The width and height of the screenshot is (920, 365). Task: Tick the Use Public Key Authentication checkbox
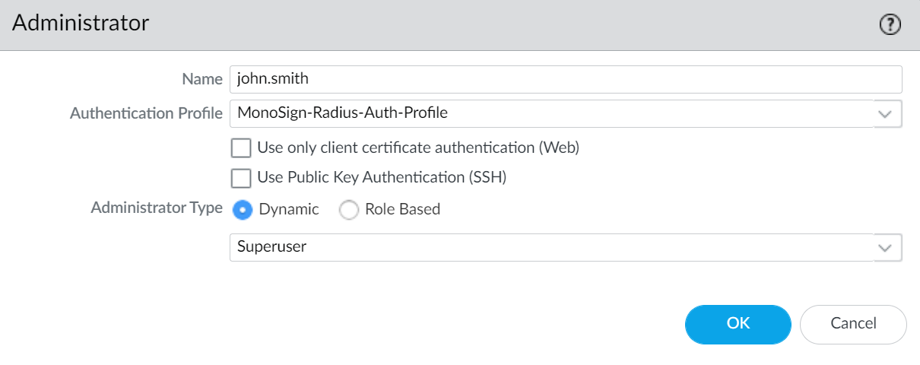coord(241,178)
